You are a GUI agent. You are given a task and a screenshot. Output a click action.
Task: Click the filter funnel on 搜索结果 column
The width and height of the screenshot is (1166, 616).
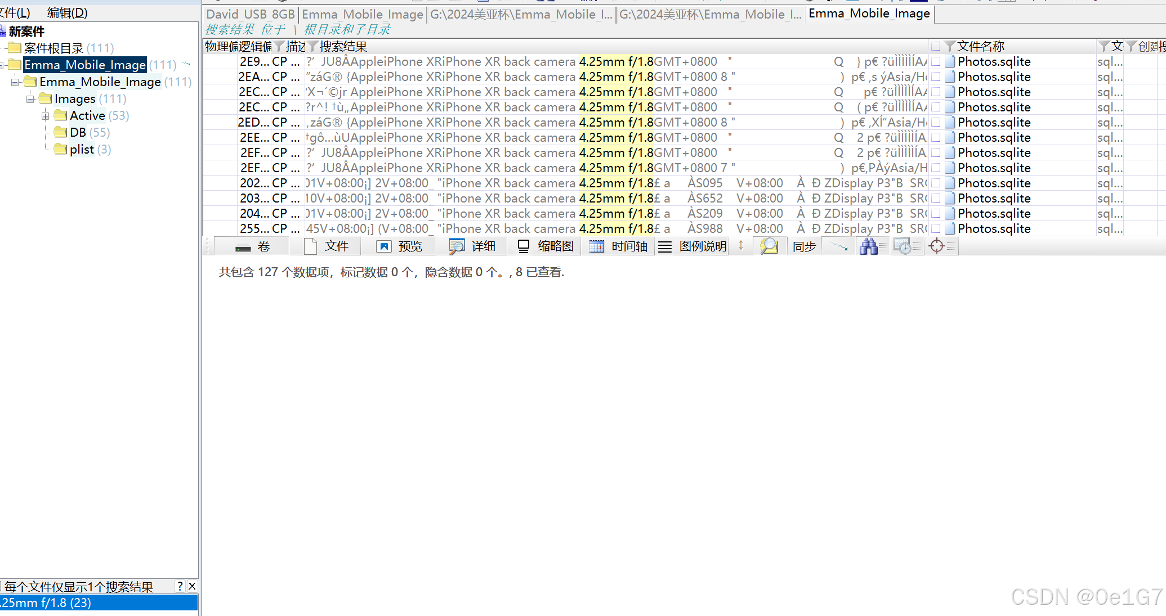(x=314, y=46)
